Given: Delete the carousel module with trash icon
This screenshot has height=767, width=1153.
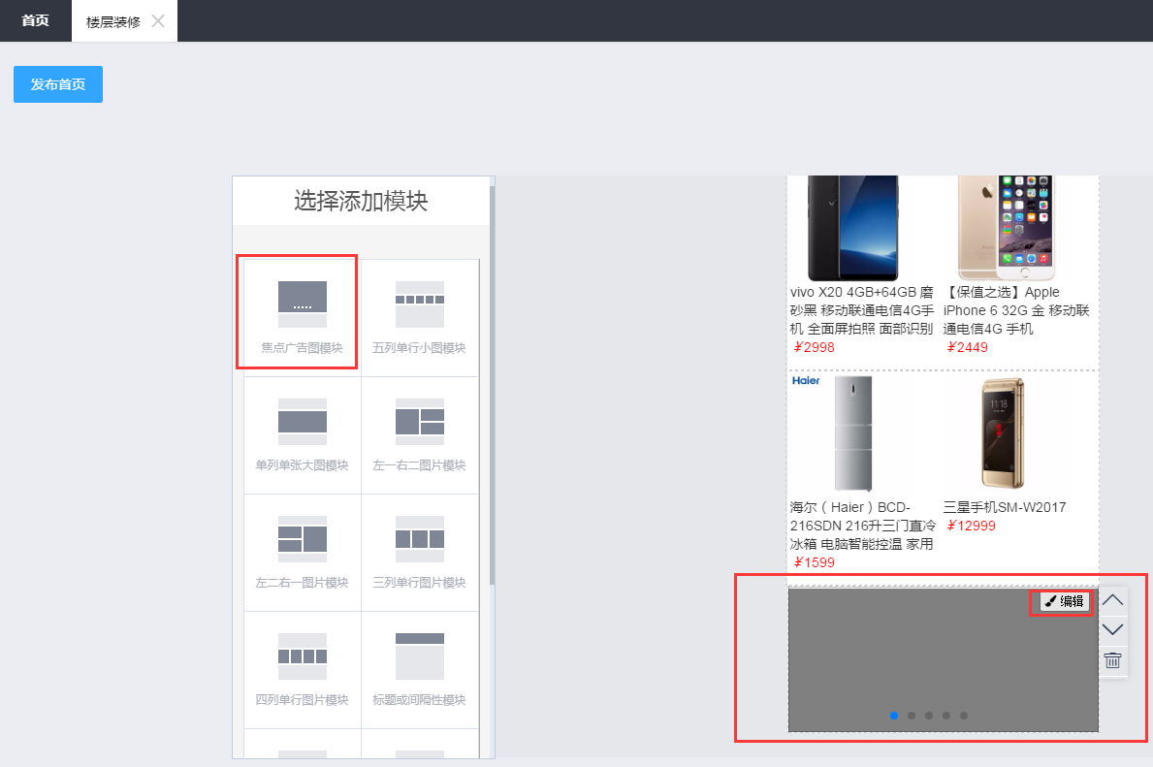Looking at the screenshot, I should click(1112, 659).
